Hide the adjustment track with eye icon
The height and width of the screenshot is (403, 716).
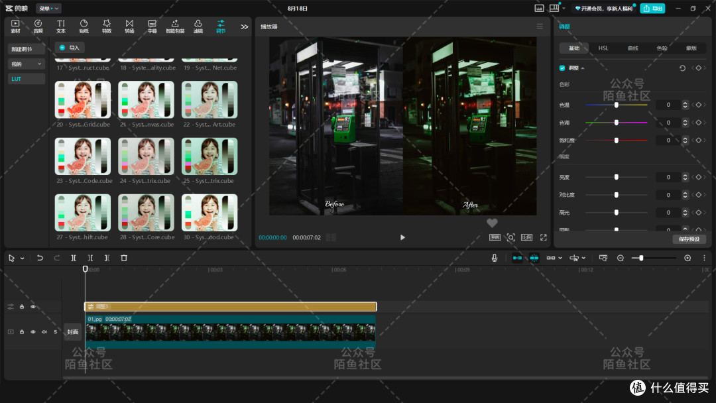pos(33,307)
